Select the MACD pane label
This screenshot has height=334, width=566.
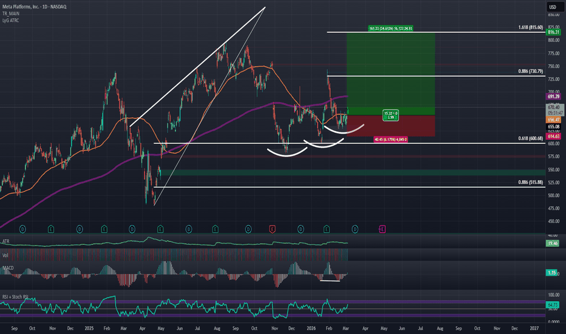click(x=8, y=268)
